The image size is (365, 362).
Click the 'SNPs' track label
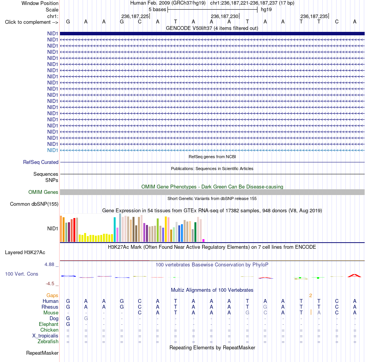52,180
